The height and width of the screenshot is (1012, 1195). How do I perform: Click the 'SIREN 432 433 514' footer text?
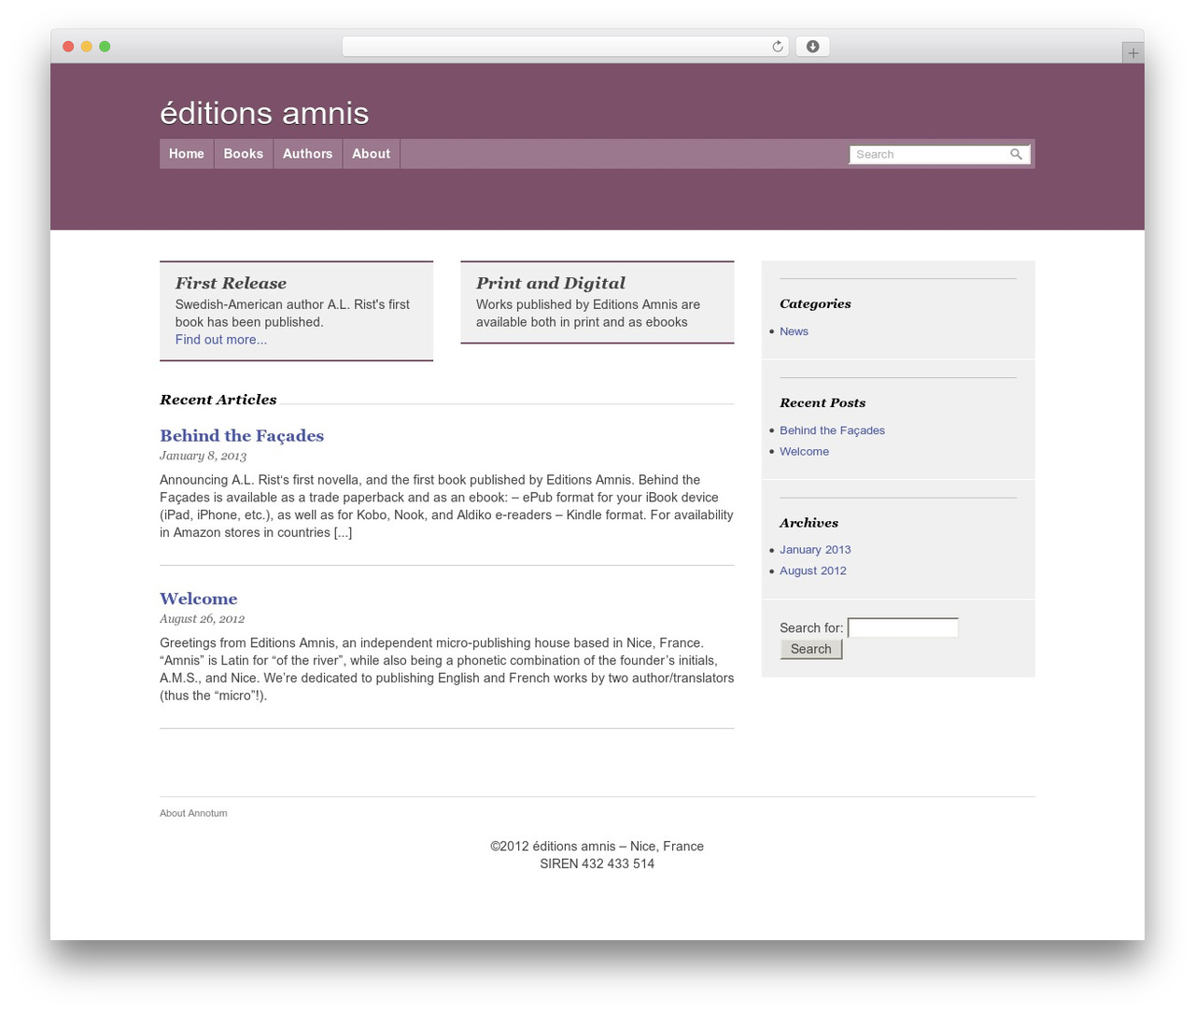(597, 864)
